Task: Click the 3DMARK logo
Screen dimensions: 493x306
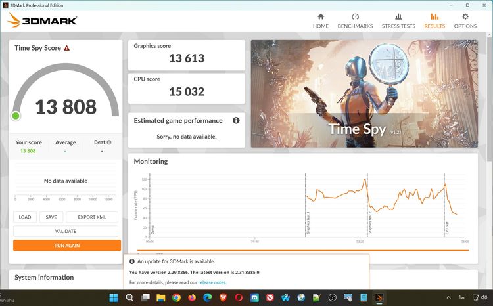Action: coord(43,20)
